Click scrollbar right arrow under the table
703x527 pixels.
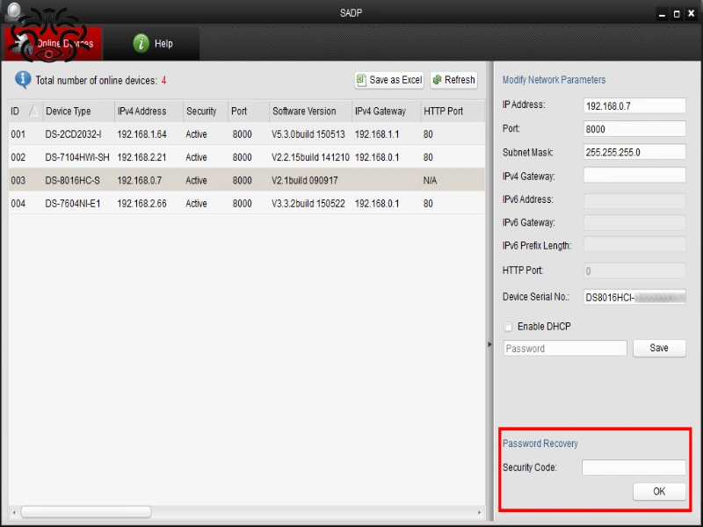click(x=479, y=511)
